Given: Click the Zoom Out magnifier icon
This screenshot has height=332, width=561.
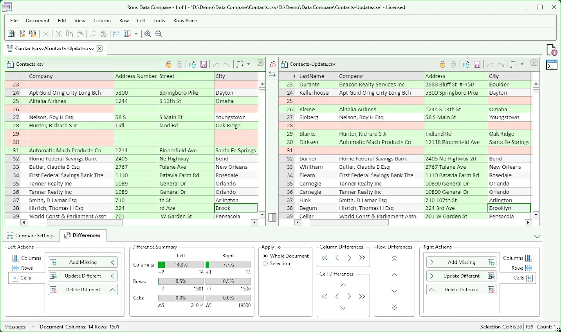Looking at the screenshot, I should (159, 34).
